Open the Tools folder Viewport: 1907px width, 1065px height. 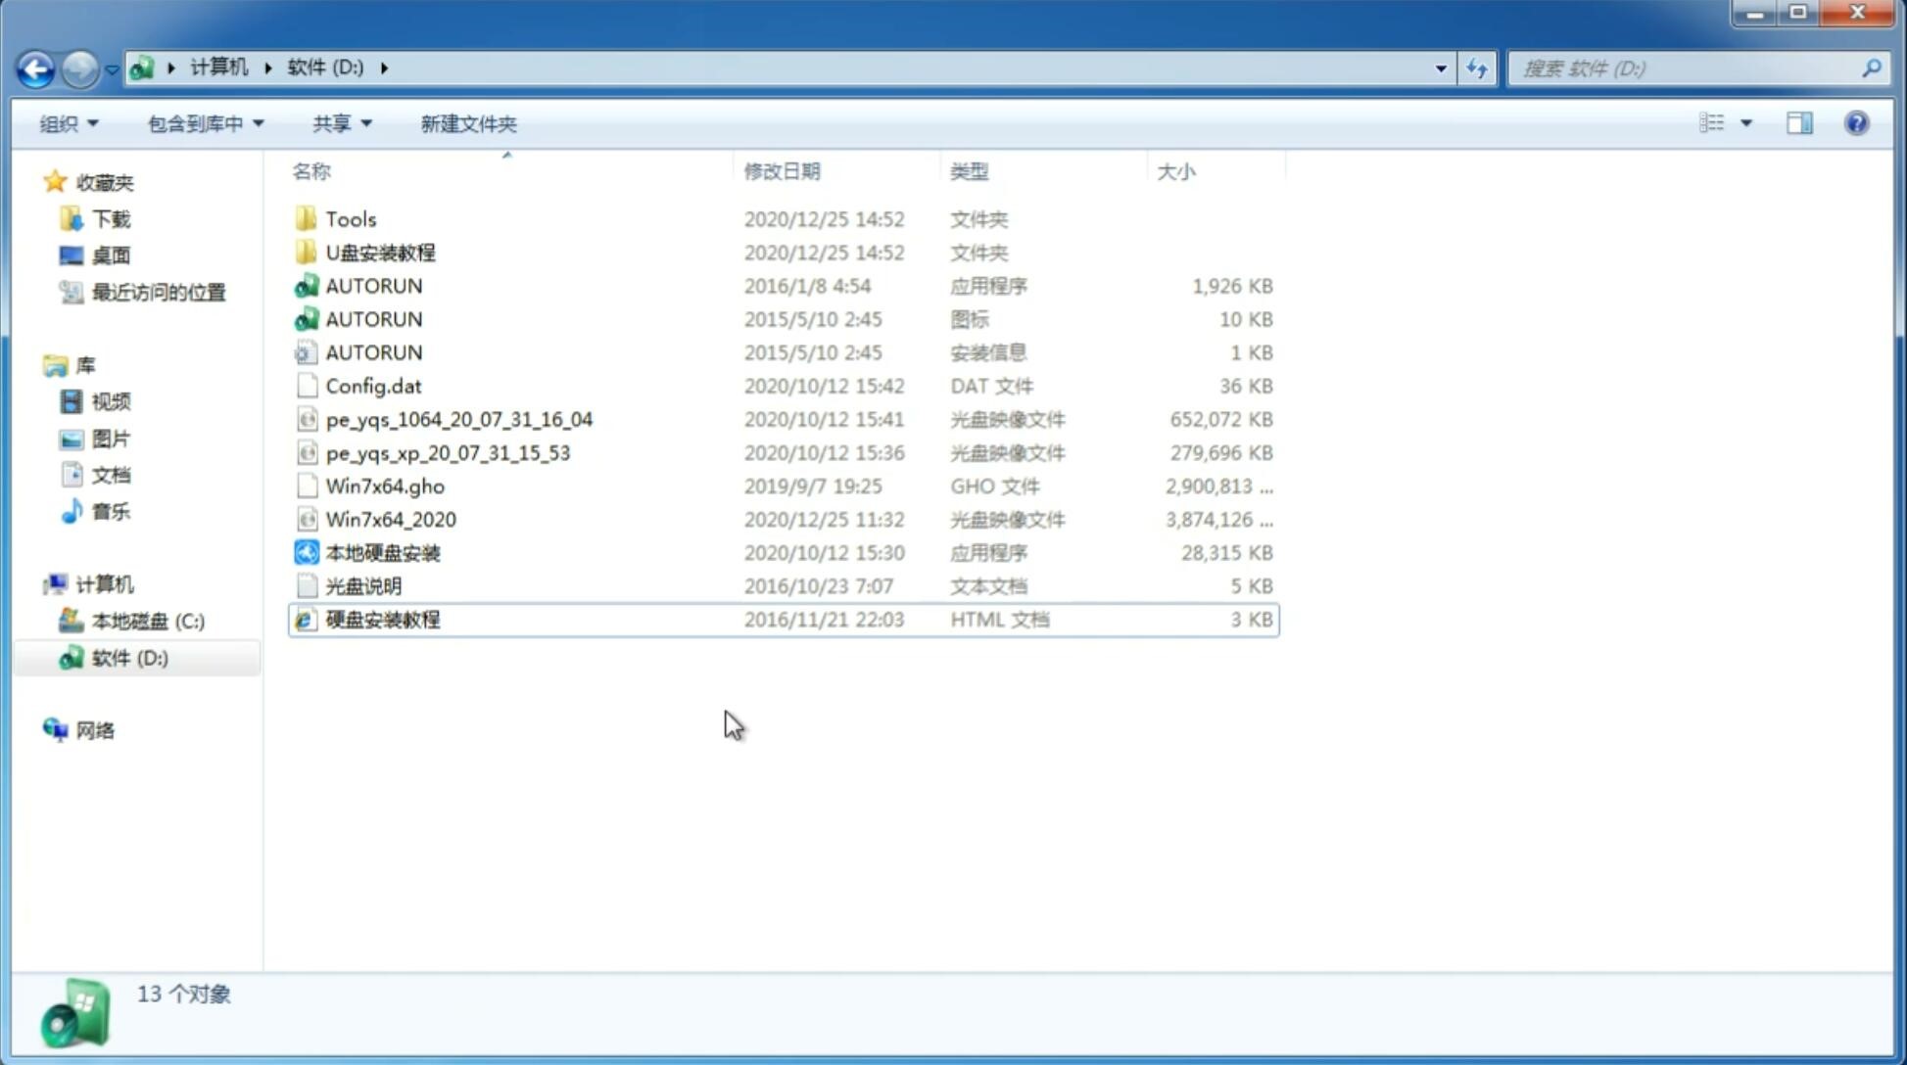(351, 218)
